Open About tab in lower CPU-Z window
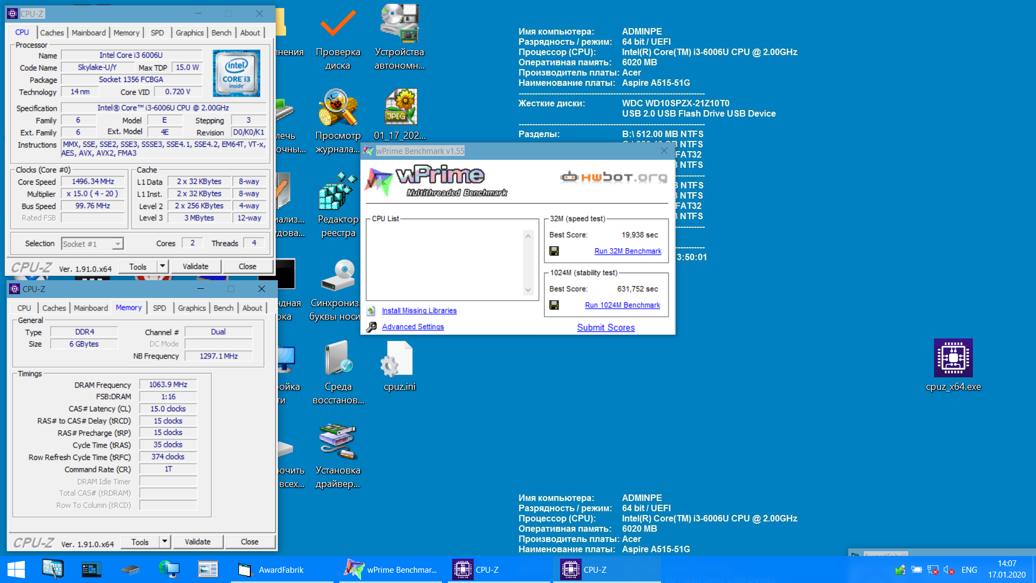 pos(252,308)
